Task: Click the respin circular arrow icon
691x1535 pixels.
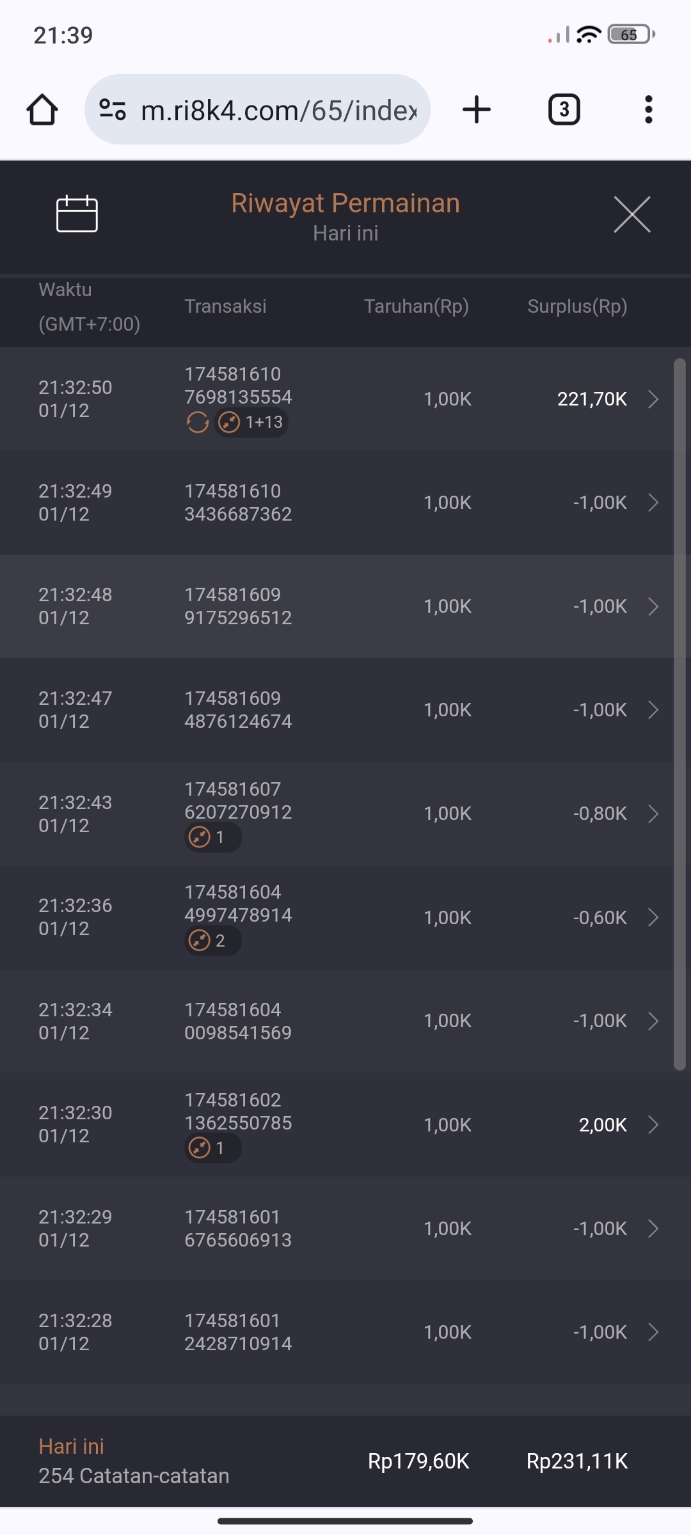Action: (x=198, y=422)
